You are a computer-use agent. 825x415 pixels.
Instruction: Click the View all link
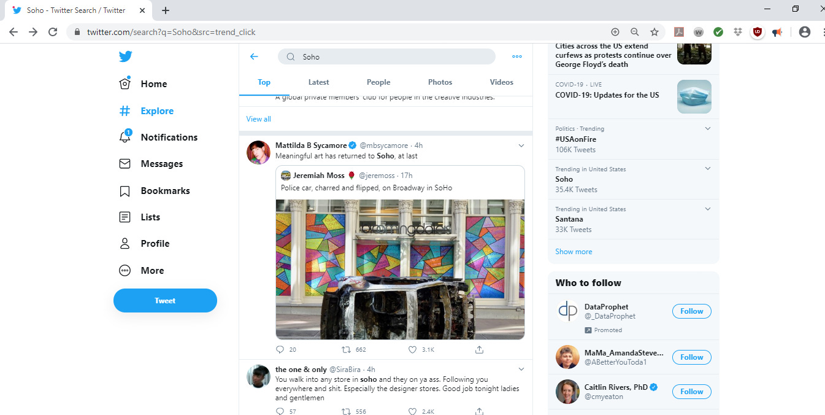point(258,119)
